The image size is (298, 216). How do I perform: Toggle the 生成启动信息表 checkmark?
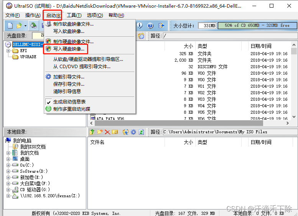point(49,102)
